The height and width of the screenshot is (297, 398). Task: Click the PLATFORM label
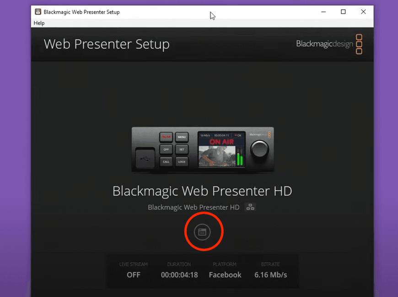[x=225, y=264]
